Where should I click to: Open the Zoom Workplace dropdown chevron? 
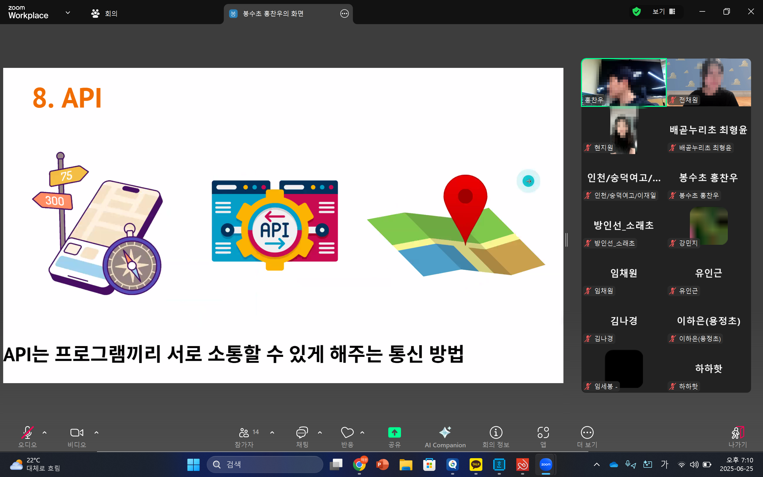click(x=68, y=13)
